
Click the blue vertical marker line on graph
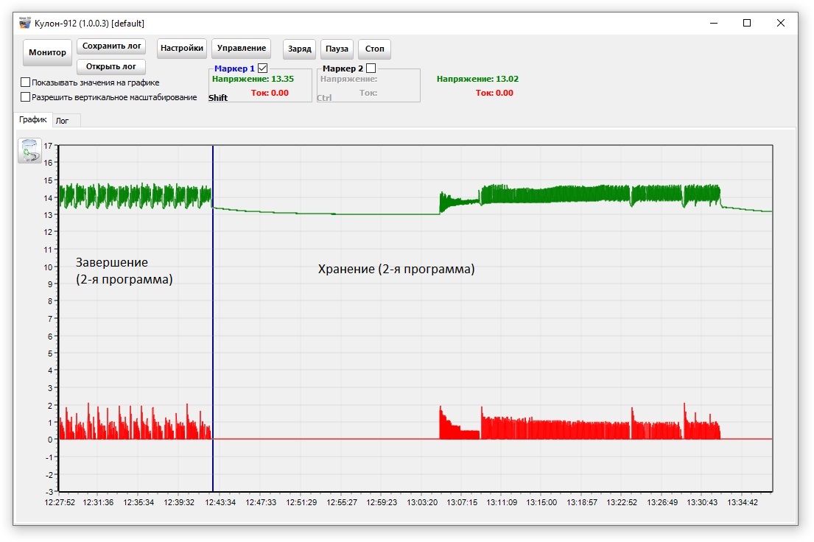tap(213, 331)
